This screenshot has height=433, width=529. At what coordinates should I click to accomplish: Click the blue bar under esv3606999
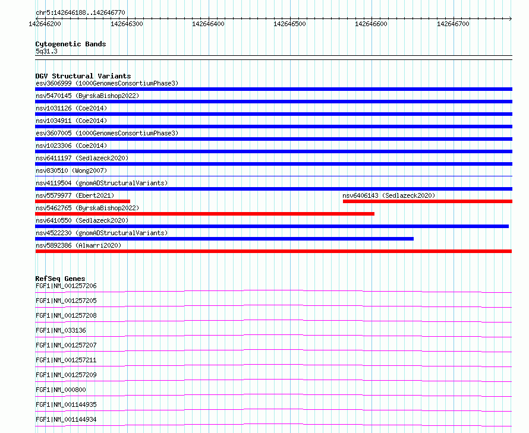[x=273, y=89]
